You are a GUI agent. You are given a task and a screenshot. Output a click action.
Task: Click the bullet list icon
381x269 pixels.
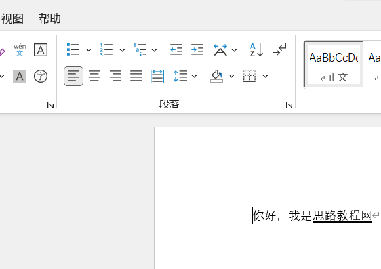click(x=73, y=50)
